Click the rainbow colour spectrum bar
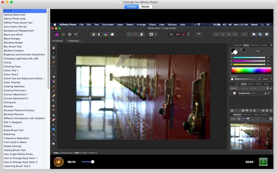This screenshot has width=277, height=173. click(251, 71)
